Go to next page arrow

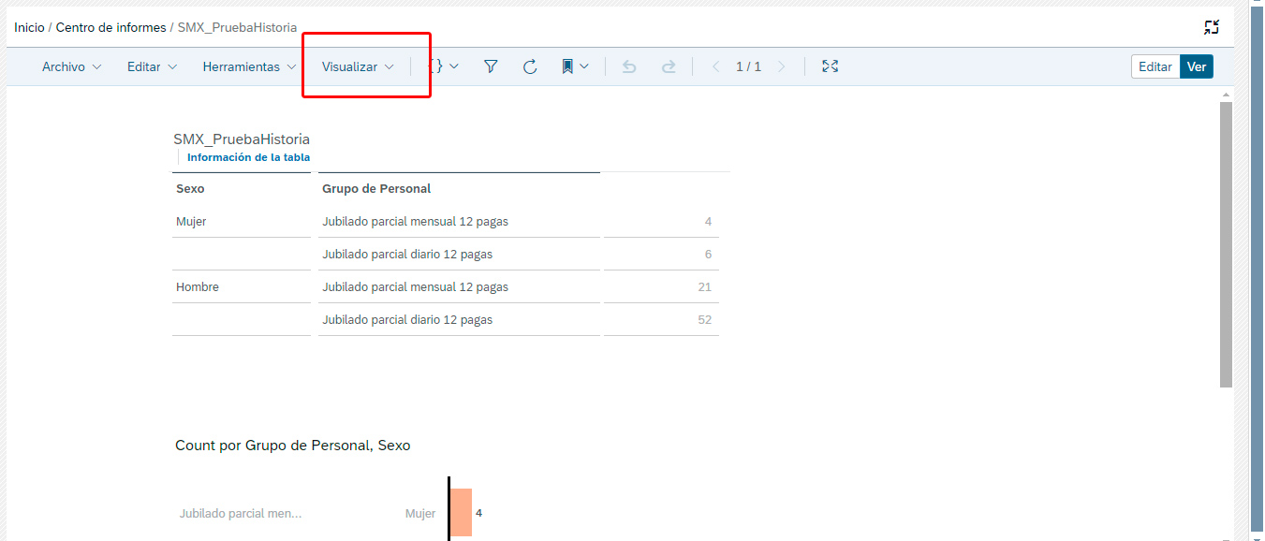[781, 66]
